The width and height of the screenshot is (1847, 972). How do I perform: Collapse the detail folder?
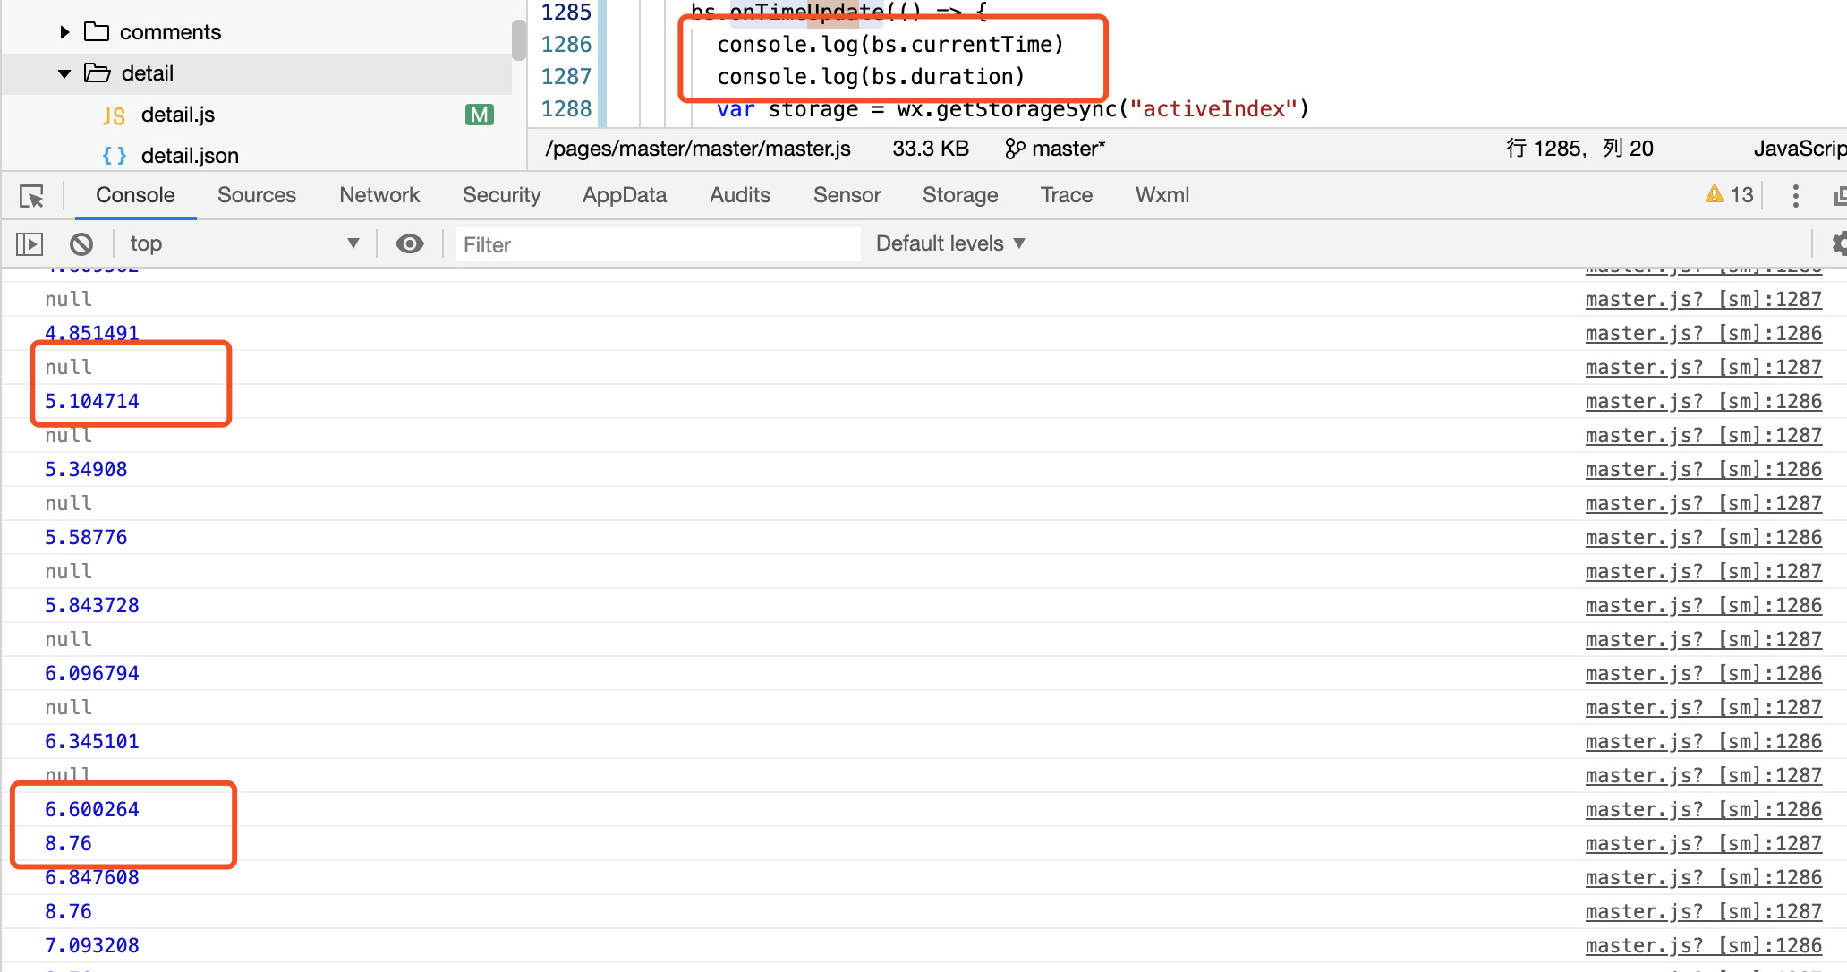[64, 73]
